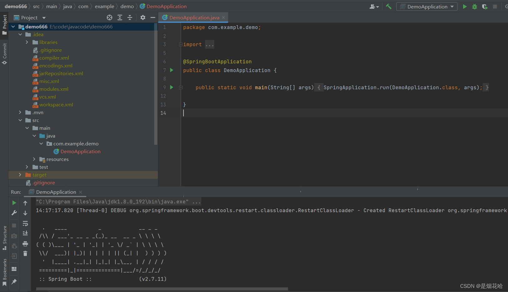Run with coverage using the shield icon
This screenshot has height=292, width=508.
click(485, 7)
